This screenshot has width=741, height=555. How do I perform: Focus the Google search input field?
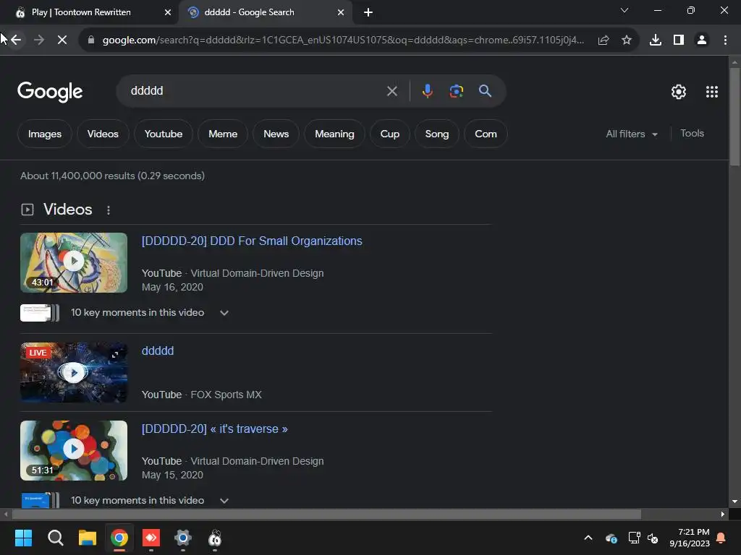click(x=255, y=91)
